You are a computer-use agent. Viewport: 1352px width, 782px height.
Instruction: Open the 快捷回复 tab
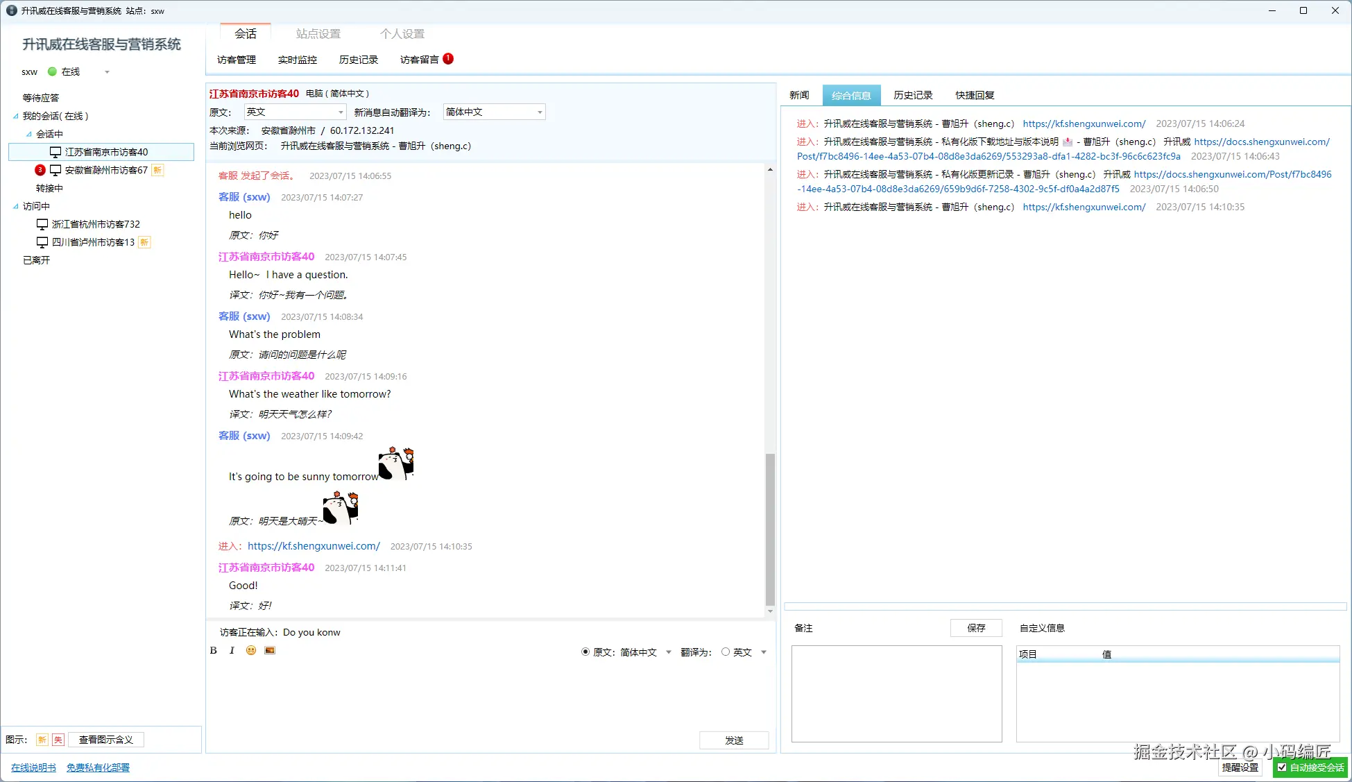(x=975, y=95)
